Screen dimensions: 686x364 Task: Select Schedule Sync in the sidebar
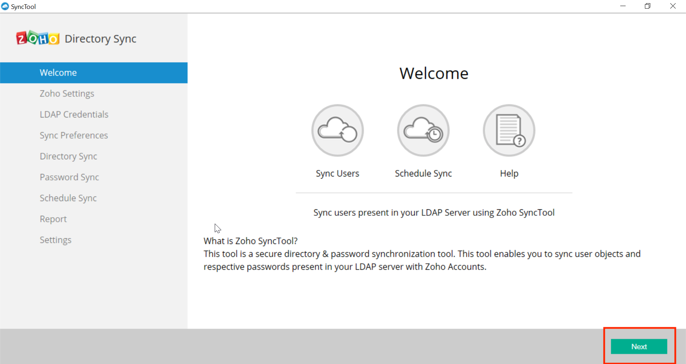coord(68,198)
